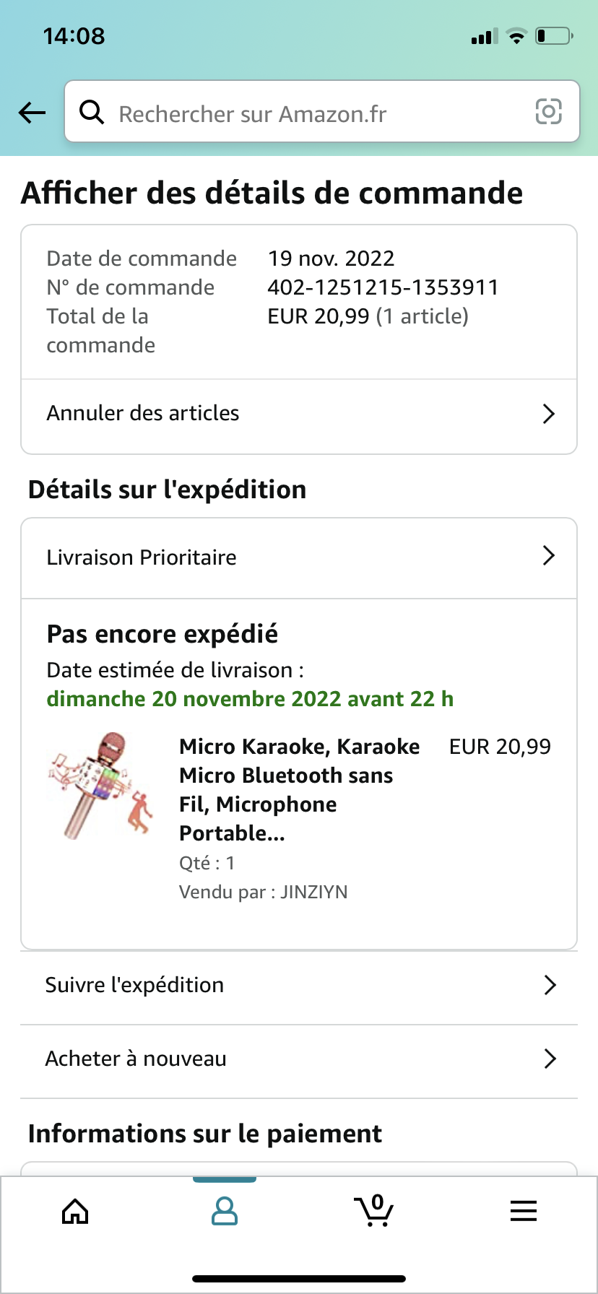
Task: Expand the Annuler des articles chevron
Action: pos(549,414)
